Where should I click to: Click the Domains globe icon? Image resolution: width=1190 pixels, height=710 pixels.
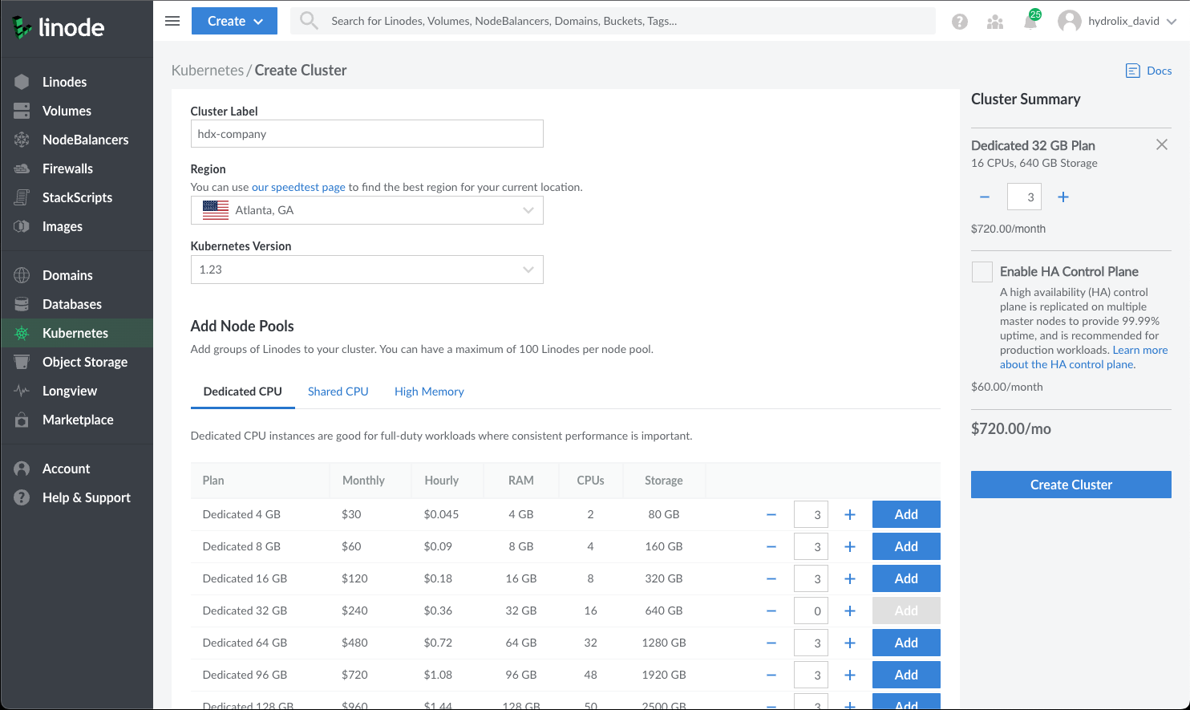[x=22, y=275]
